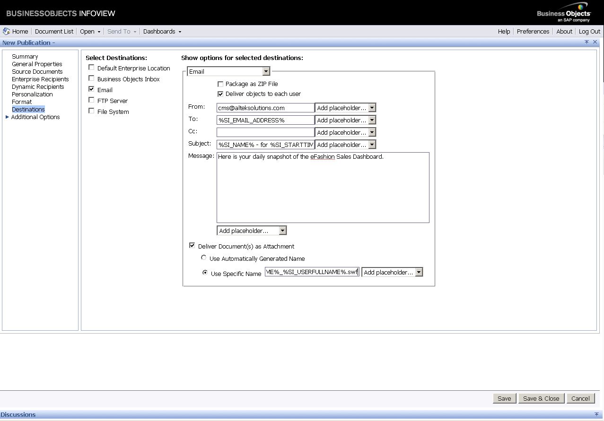The width and height of the screenshot is (604, 421).
Task: Expand the Additional Options tree node
Action: [x=8, y=117]
